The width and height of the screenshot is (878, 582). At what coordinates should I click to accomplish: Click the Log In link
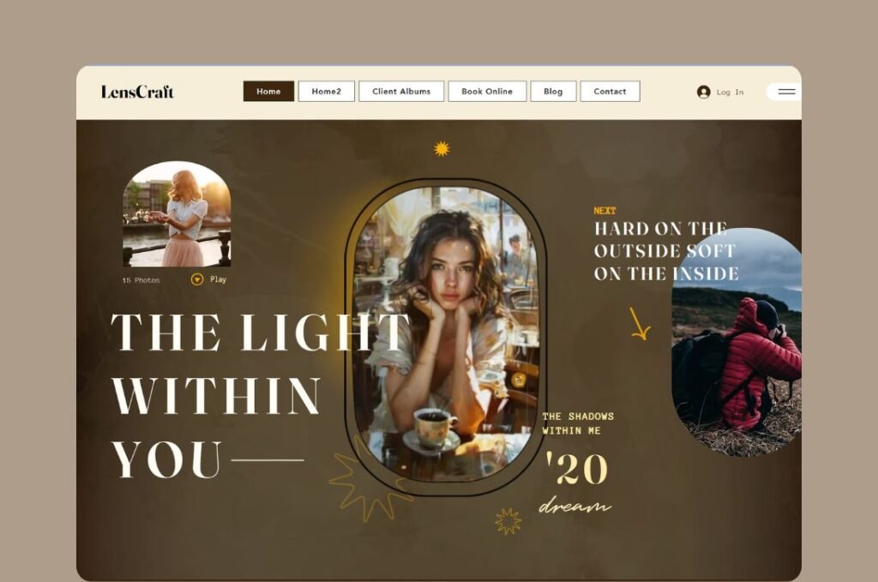tap(731, 93)
